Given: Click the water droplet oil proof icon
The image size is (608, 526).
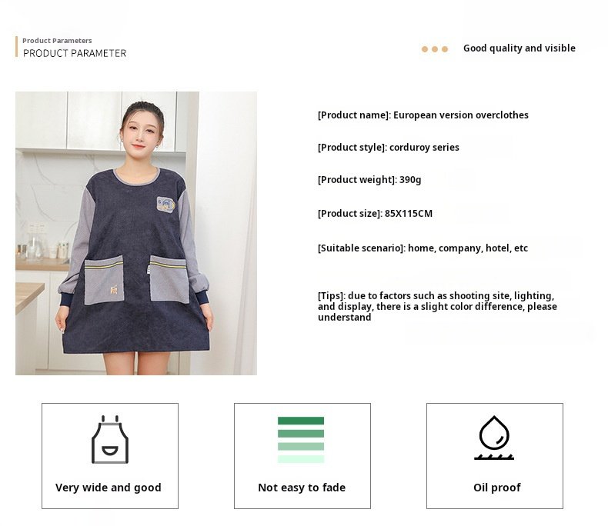Looking at the screenshot, I should tap(494, 438).
